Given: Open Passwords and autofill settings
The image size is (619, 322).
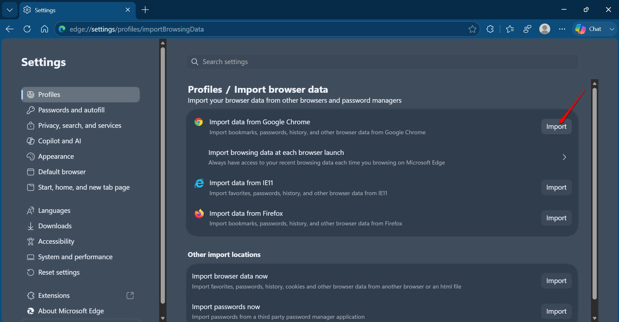Looking at the screenshot, I should coord(80,110).
